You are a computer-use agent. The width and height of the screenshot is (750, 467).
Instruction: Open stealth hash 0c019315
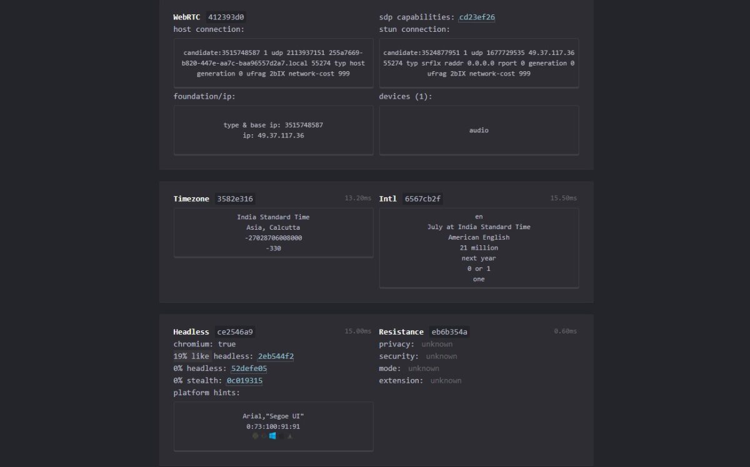(x=244, y=380)
